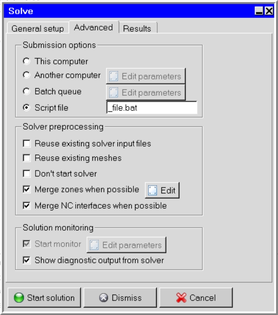The height and width of the screenshot is (315, 278).
Task: Enable Reuse existing solver input files
Action: (27, 143)
